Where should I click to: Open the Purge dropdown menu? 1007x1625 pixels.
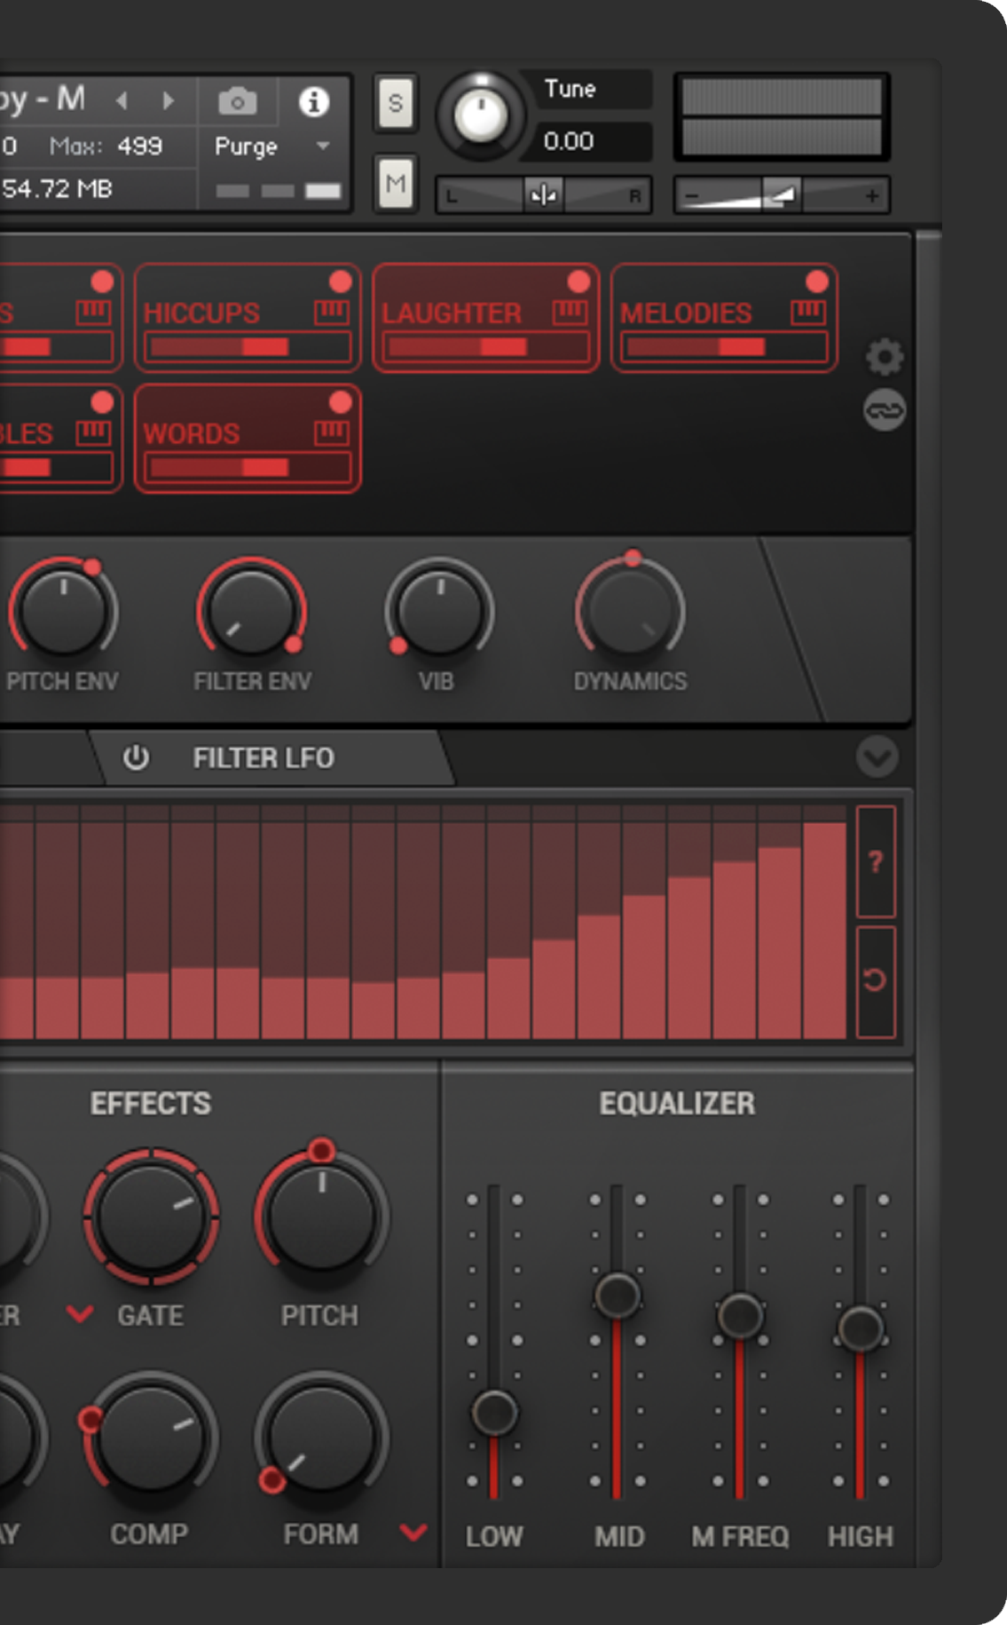(273, 147)
